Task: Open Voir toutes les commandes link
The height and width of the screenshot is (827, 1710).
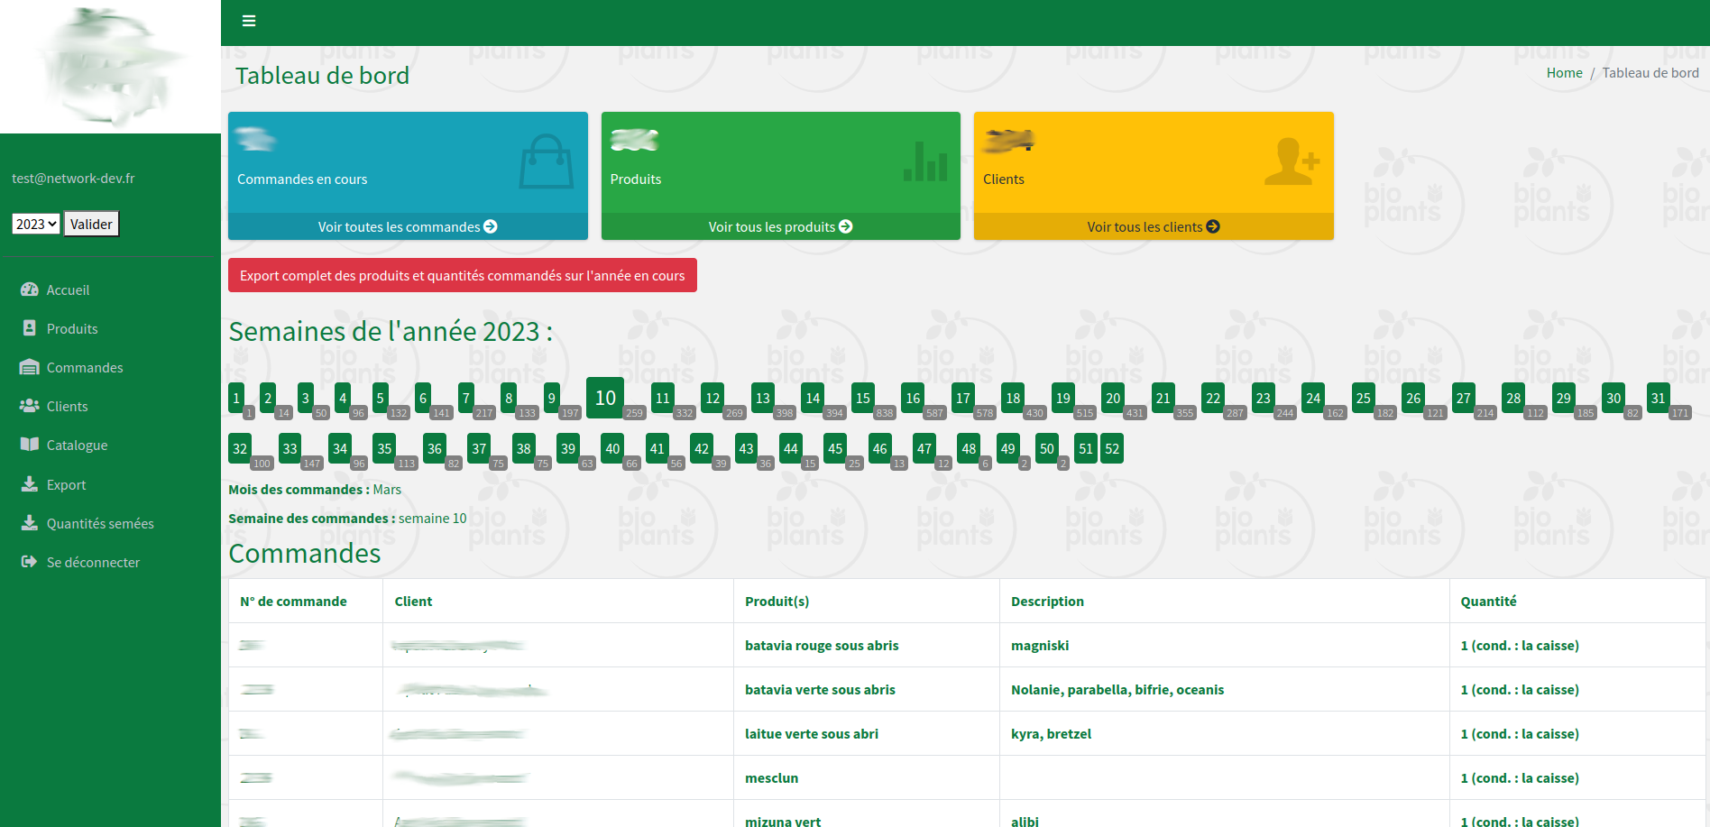Action: tap(408, 226)
